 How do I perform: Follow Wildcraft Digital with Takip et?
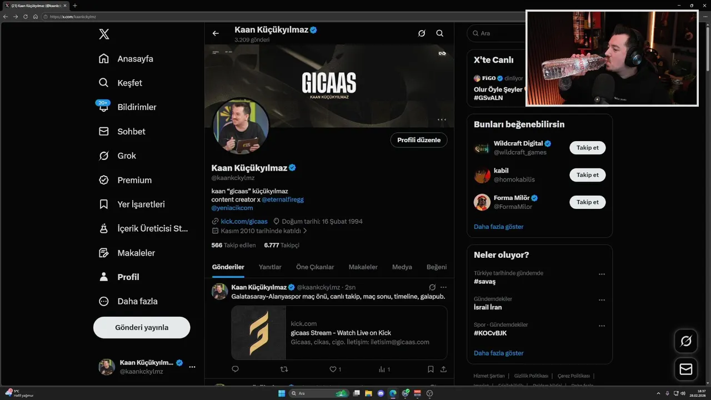588,148
